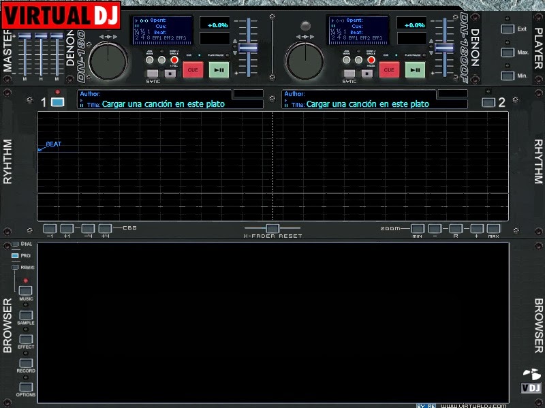Select deck 1 with its blue indicator button
Viewport: 545px width, 408px height.
pos(58,101)
